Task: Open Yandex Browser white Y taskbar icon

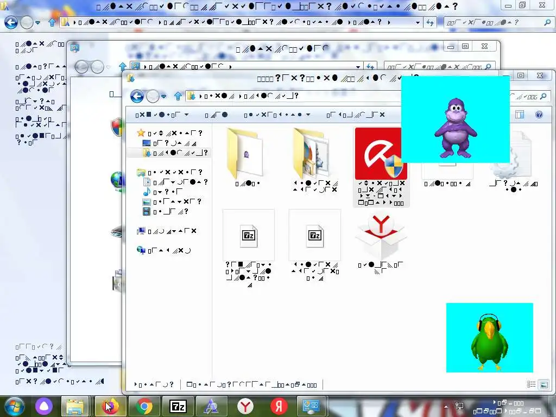Action: pos(245,406)
